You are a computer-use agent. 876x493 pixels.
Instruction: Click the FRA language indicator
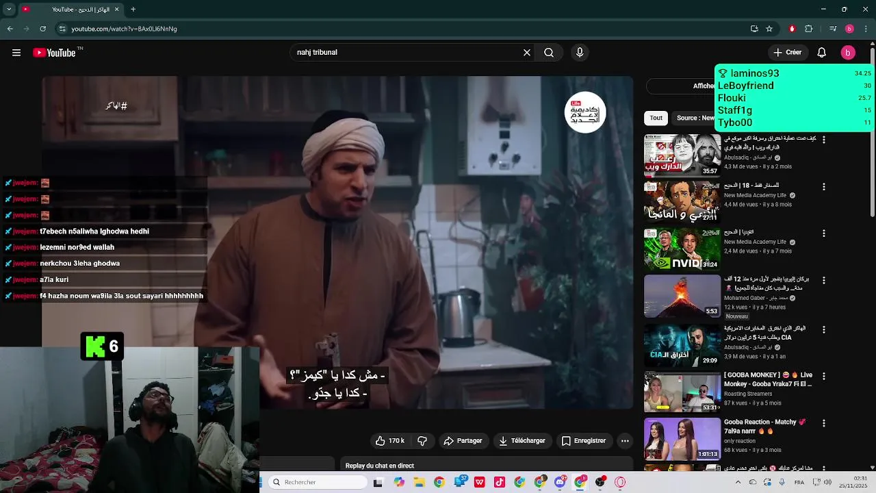tap(799, 482)
